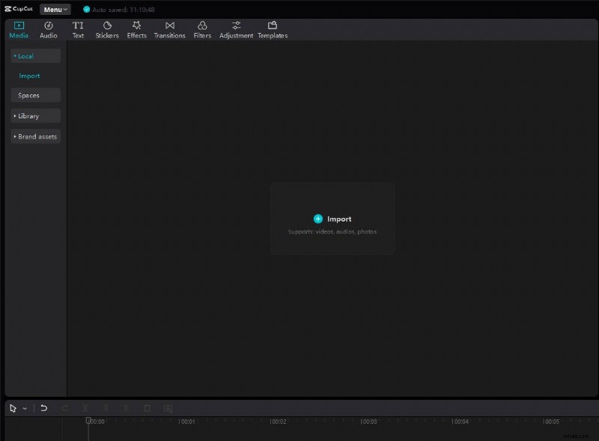Undo the last action
Screen dimensions: 599x441
pyautogui.click(x=43, y=408)
